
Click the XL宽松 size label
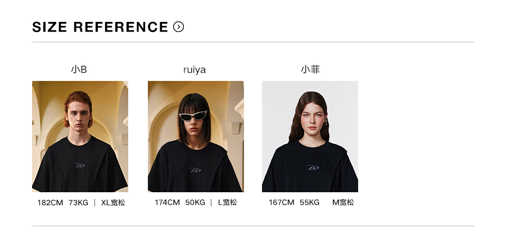(113, 202)
